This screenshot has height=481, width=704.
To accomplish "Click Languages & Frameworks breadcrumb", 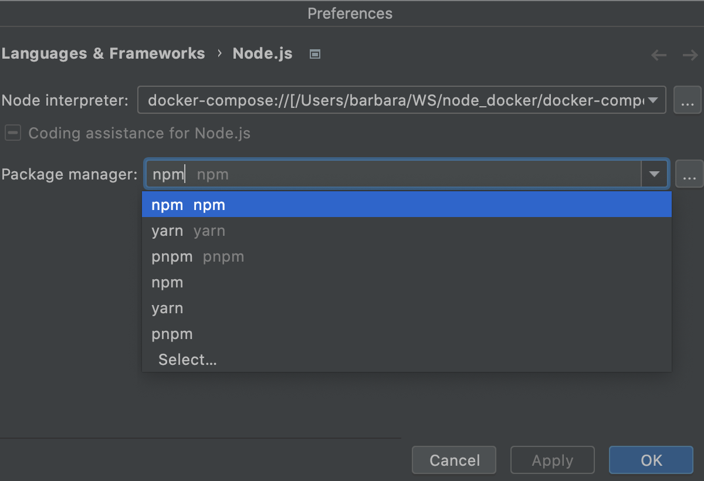I will (103, 54).
